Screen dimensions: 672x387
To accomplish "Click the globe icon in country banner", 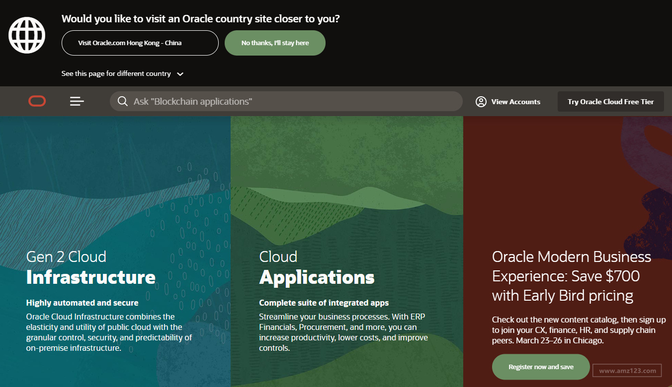I will (x=27, y=35).
